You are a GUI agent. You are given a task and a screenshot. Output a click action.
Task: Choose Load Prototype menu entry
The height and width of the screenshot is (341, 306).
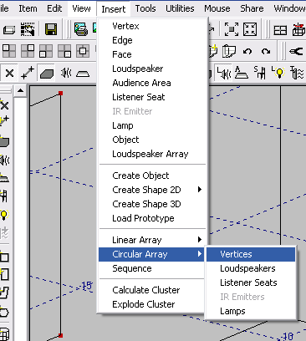point(152,218)
